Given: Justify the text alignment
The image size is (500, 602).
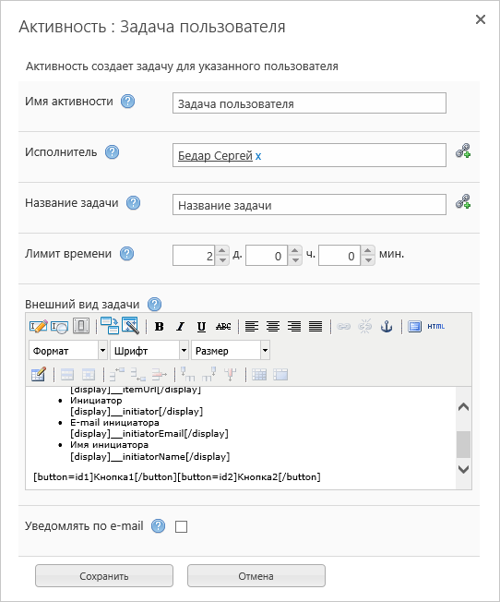Looking at the screenshot, I should pos(315,327).
